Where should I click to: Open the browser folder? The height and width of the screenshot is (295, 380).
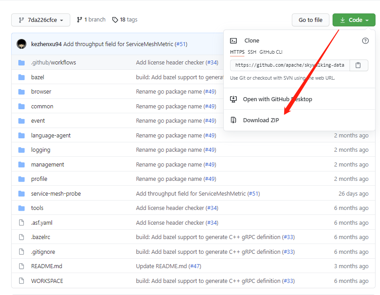[x=41, y=92]
